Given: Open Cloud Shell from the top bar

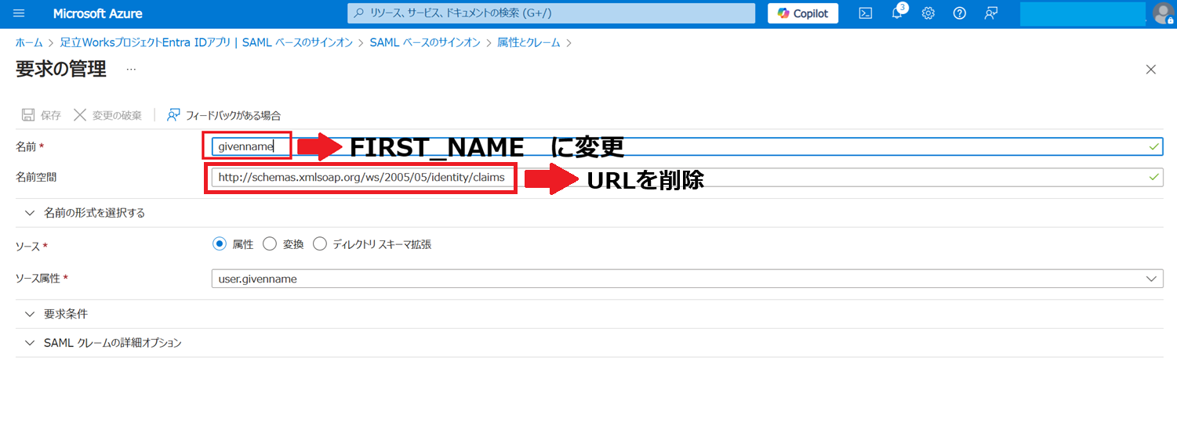Looking at the screenshot, I should (866, 13).
